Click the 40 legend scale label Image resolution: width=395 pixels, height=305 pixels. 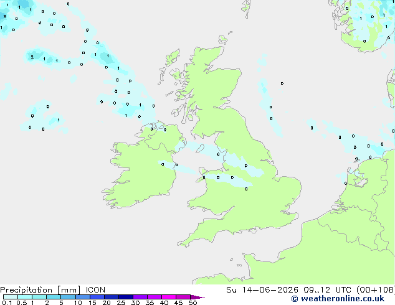click(164, 303)
